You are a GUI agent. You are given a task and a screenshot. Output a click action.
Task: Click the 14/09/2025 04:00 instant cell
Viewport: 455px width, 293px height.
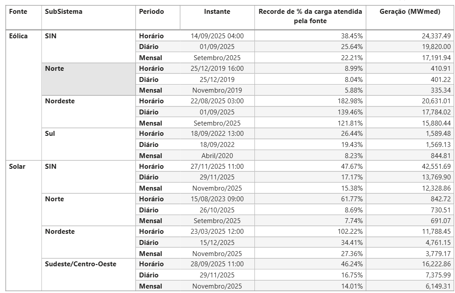217,36
